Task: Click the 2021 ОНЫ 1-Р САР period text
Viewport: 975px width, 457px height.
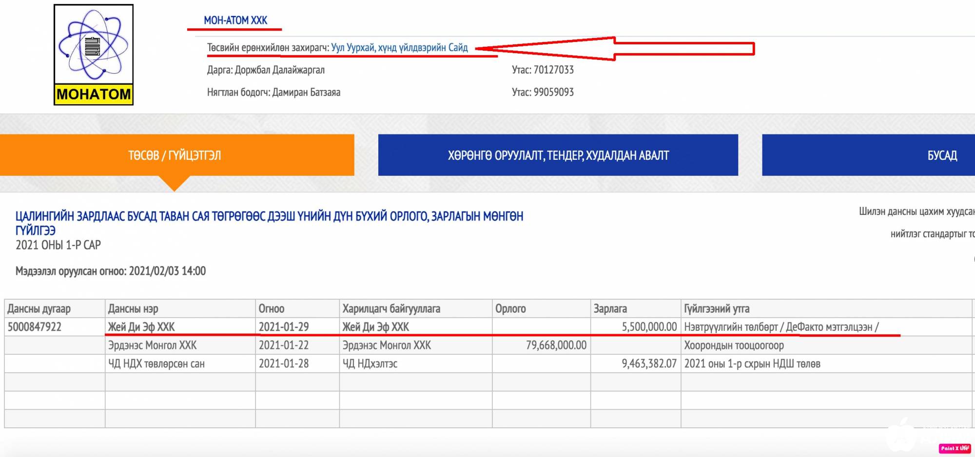Action: tap(58, 245)
